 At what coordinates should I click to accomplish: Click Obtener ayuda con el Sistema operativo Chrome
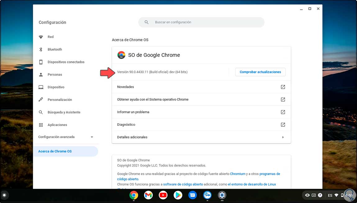point(153,99)
